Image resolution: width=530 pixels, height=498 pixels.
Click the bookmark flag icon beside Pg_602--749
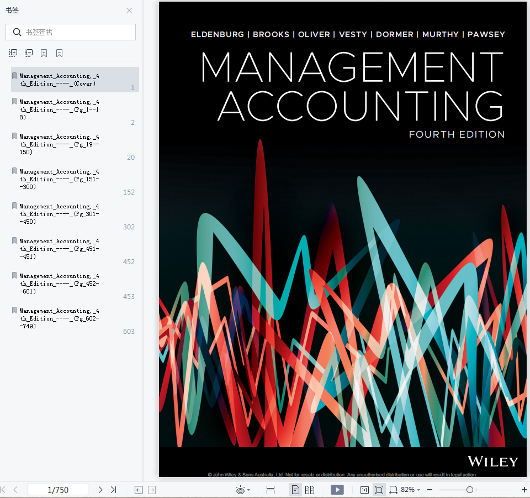coord(14,310)
